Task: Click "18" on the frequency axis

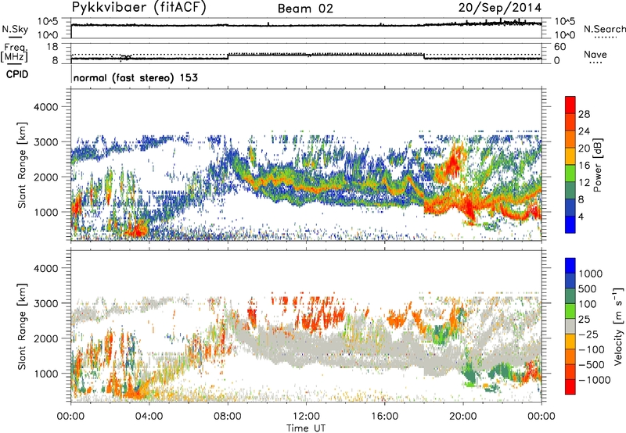Action: [x=52, y=47]
